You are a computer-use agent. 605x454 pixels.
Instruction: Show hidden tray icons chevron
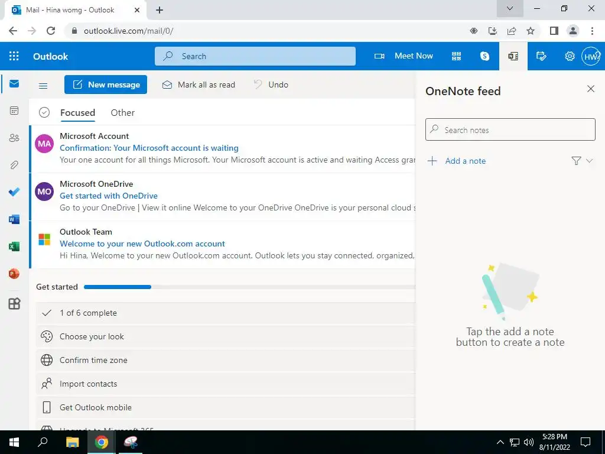pos(500,442)
